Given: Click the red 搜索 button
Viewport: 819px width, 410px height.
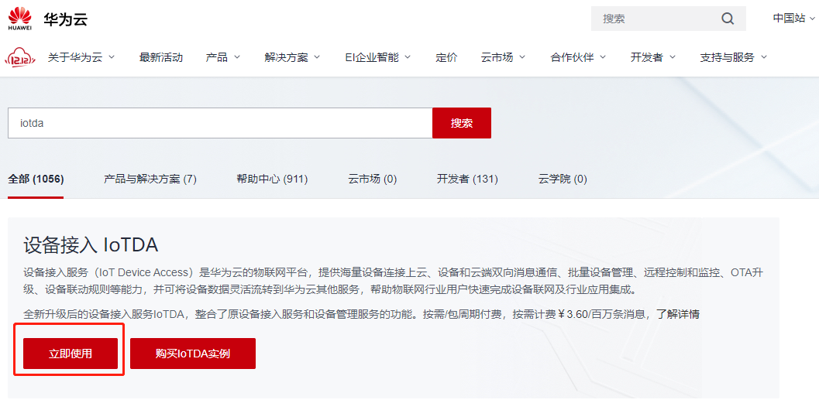Looking at the screenshot, I should pos(462,123).
